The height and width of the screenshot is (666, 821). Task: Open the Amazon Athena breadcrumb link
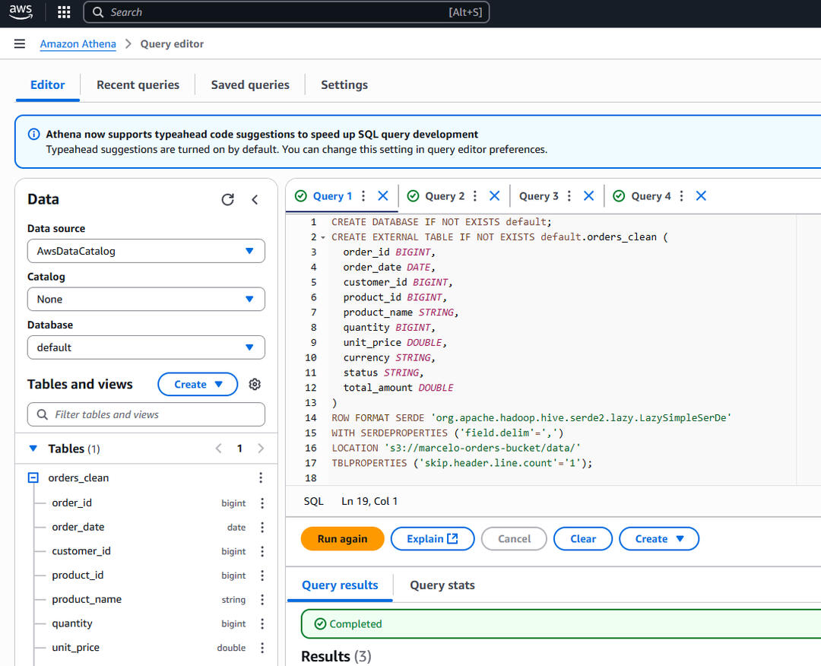pyautogui.click(x=78, y=44)
